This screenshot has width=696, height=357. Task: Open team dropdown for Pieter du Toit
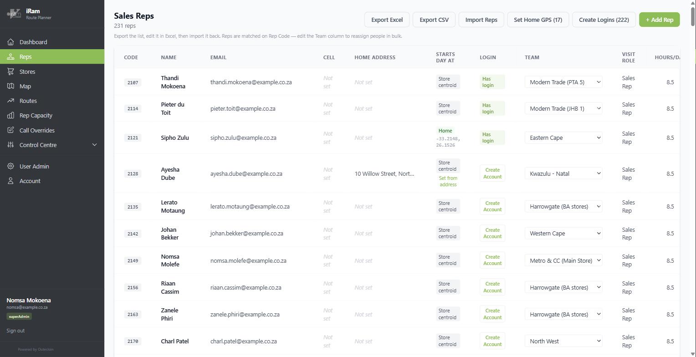[x=563, y=108]
